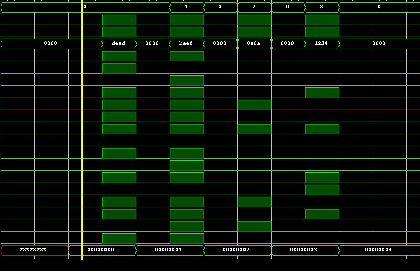Select the red XXXXXXXX undefined segment
The width and height of the screenshot is (420, 271).
pos(34,250)
